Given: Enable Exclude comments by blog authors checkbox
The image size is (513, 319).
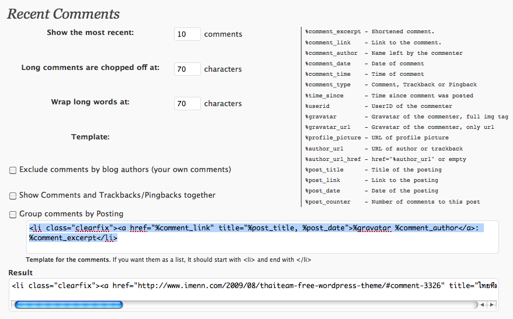Looking at the screenshot, I should click(13, 170).
